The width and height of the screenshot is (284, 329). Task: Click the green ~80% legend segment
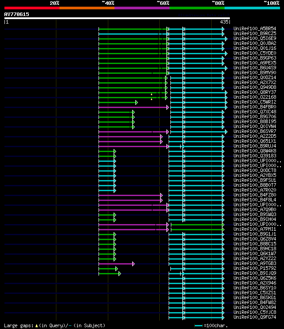197,8
